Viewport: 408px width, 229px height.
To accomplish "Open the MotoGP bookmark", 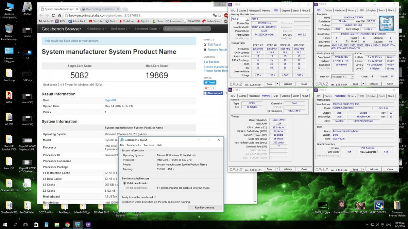I will [x=46, y=21].
